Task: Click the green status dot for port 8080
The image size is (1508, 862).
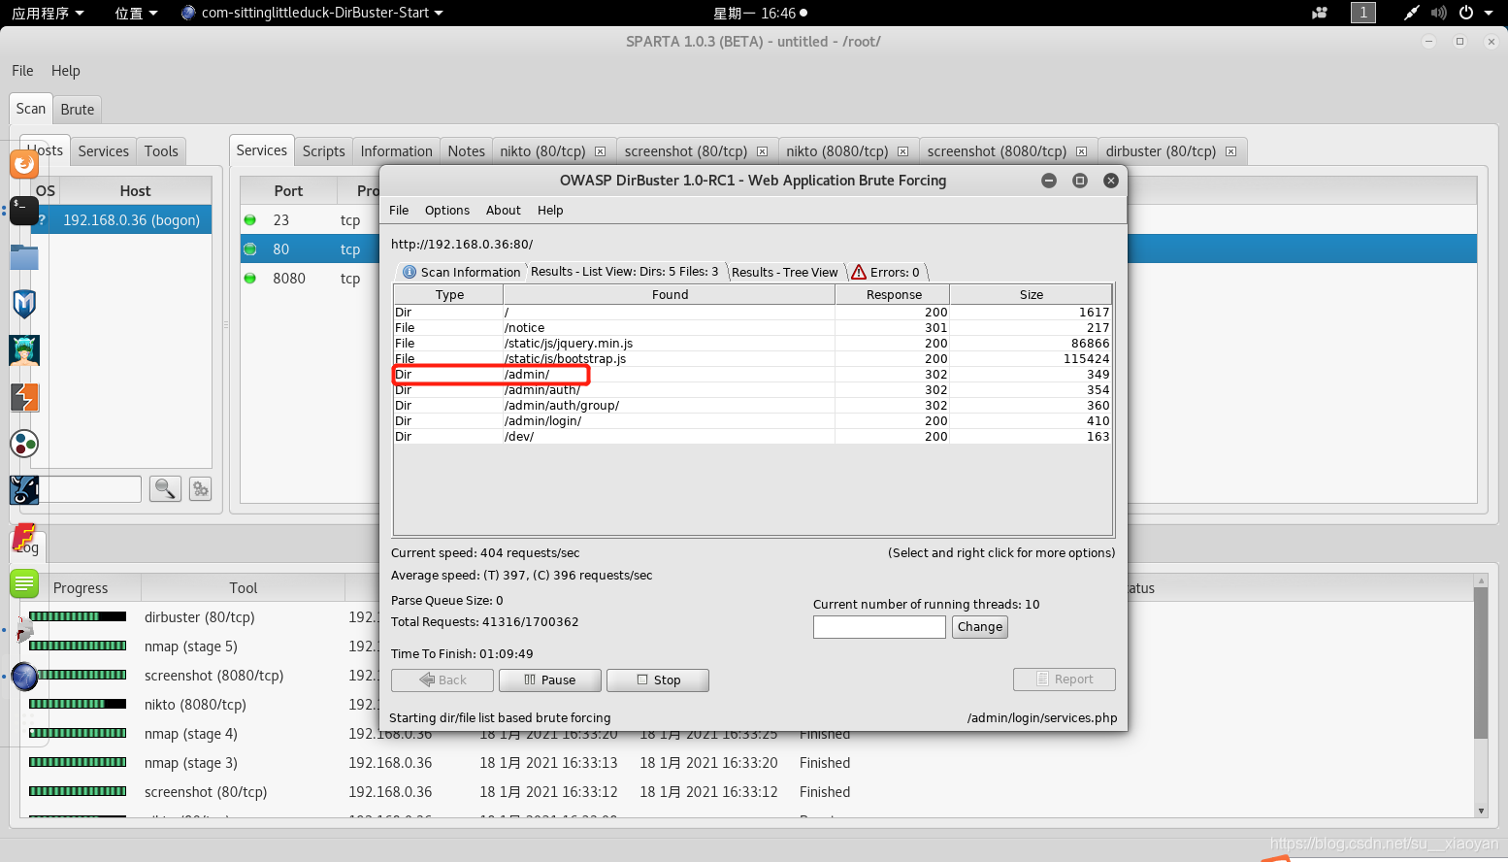Action: tap(250, 279)
